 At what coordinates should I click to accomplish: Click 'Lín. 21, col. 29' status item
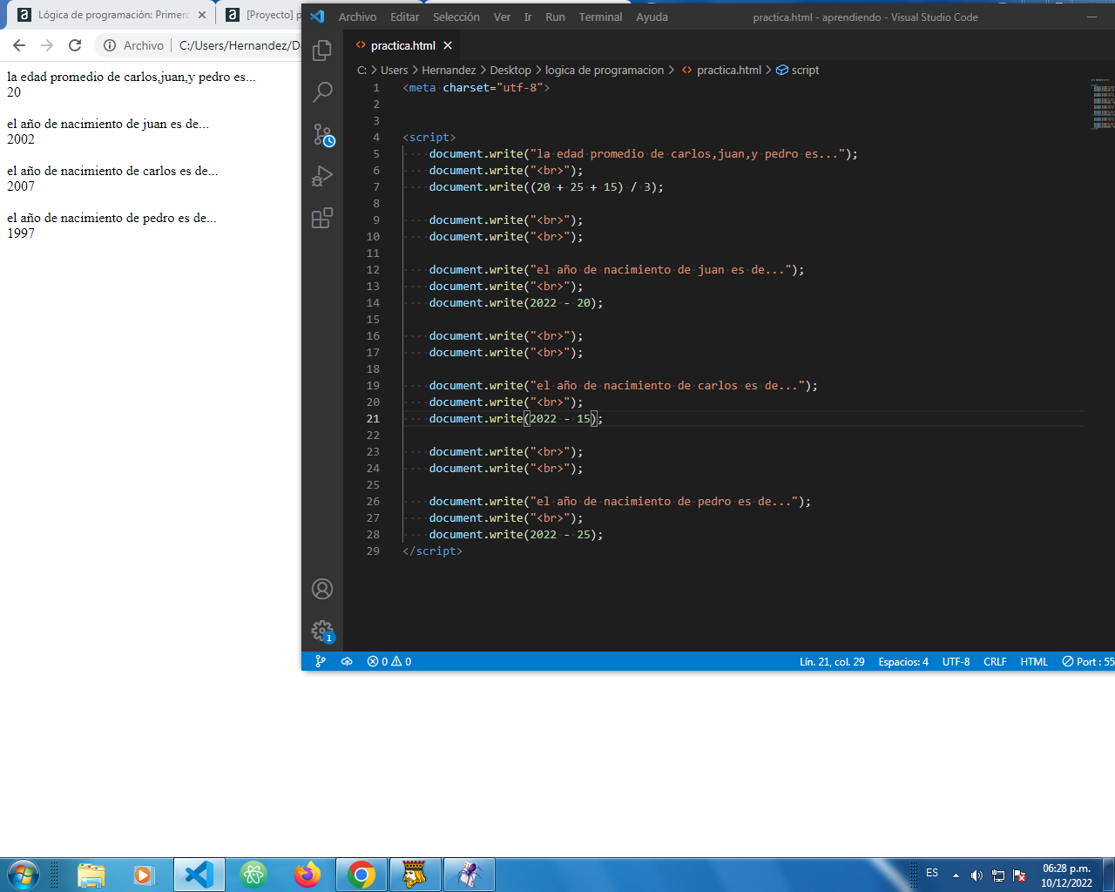[832, 661]
